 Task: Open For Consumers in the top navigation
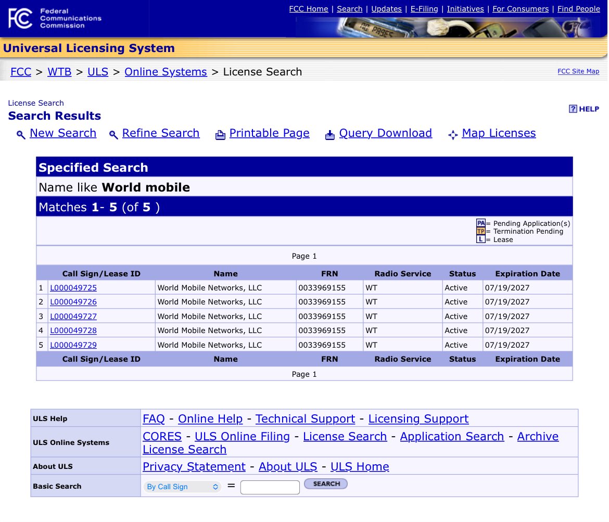(x=521, y=9)
